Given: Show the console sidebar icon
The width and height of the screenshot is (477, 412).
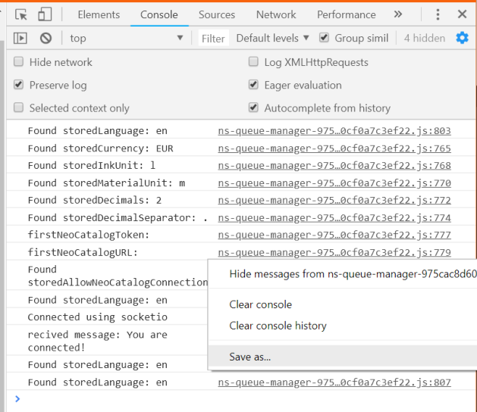Looking at the screenshot, I should pyautogui.click(x=20, y=39).
